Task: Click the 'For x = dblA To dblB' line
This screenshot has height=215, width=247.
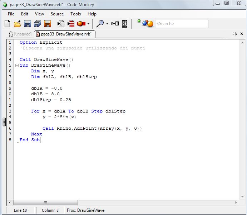Action: (78, 111)
